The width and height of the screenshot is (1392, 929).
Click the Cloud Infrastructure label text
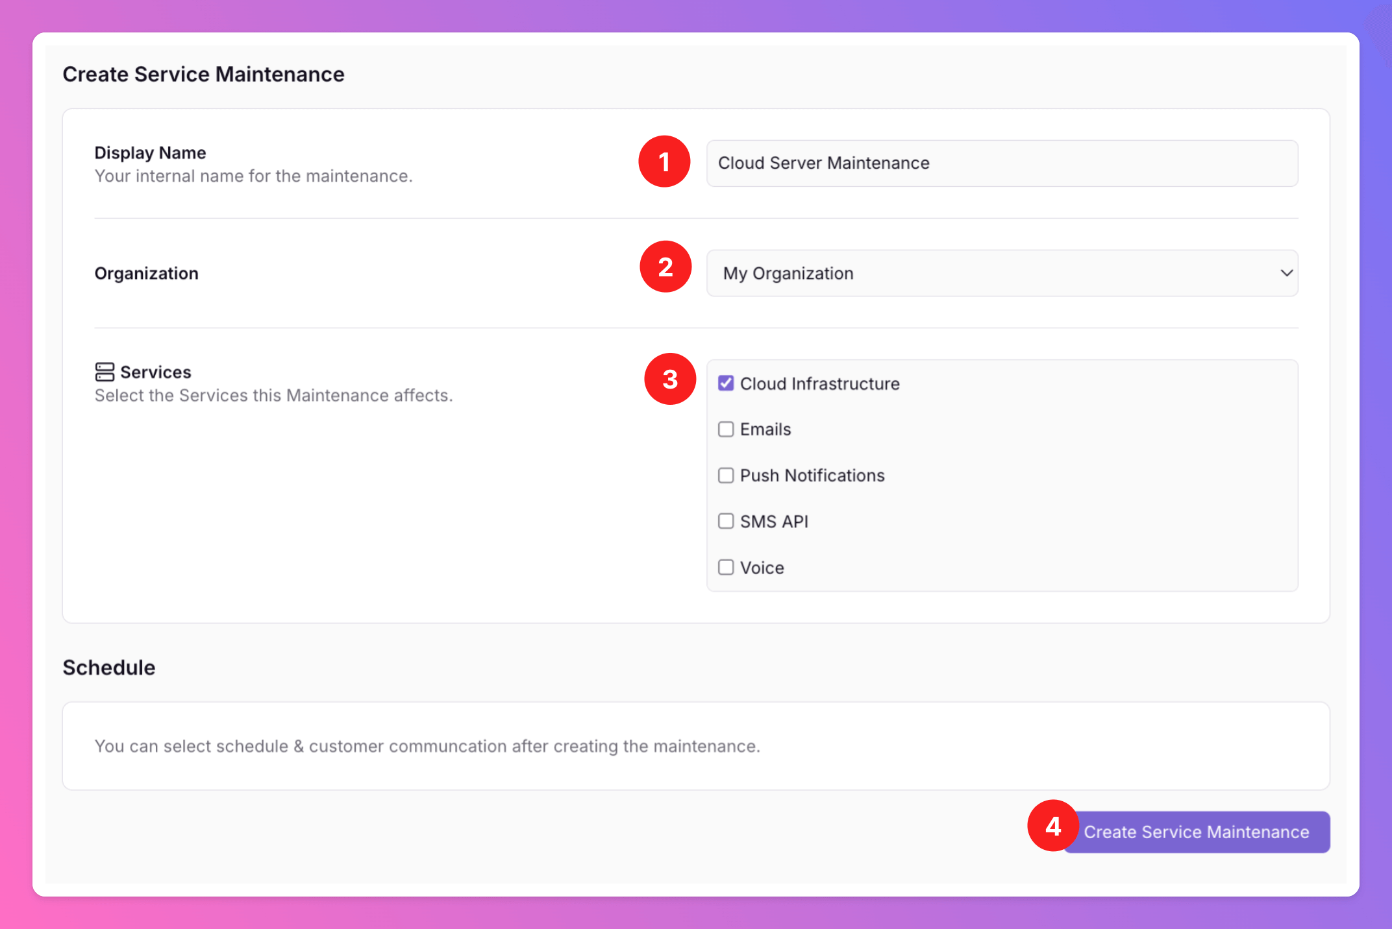tap(819, 384)
